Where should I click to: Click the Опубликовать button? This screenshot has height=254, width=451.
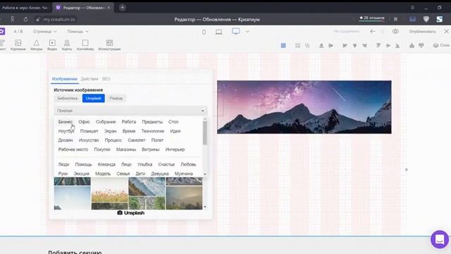point(422,31)
